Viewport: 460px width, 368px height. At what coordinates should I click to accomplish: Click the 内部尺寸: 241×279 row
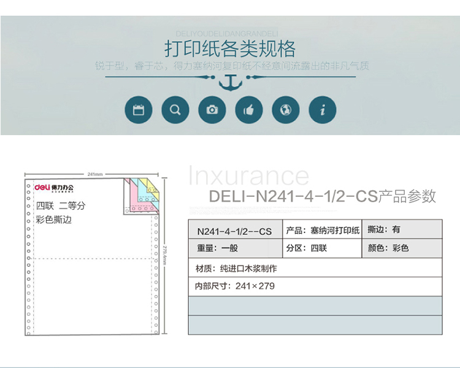tap(315, 286)
